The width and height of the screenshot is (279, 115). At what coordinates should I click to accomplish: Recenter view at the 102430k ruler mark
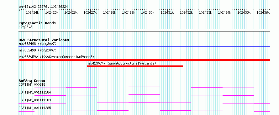pyautogui.click(x=148, y=12)
